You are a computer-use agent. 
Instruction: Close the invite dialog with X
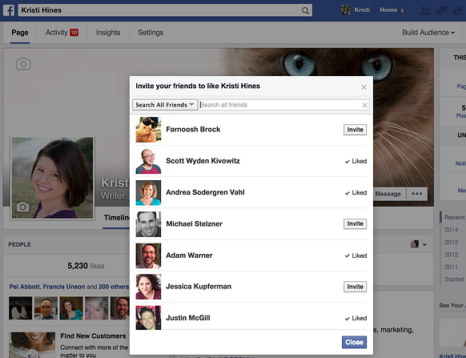coord(364,87)
